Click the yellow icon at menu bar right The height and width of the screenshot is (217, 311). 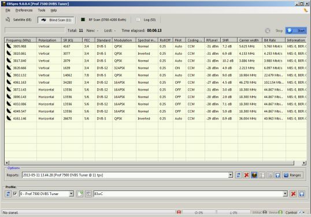(x=306, y=10)
